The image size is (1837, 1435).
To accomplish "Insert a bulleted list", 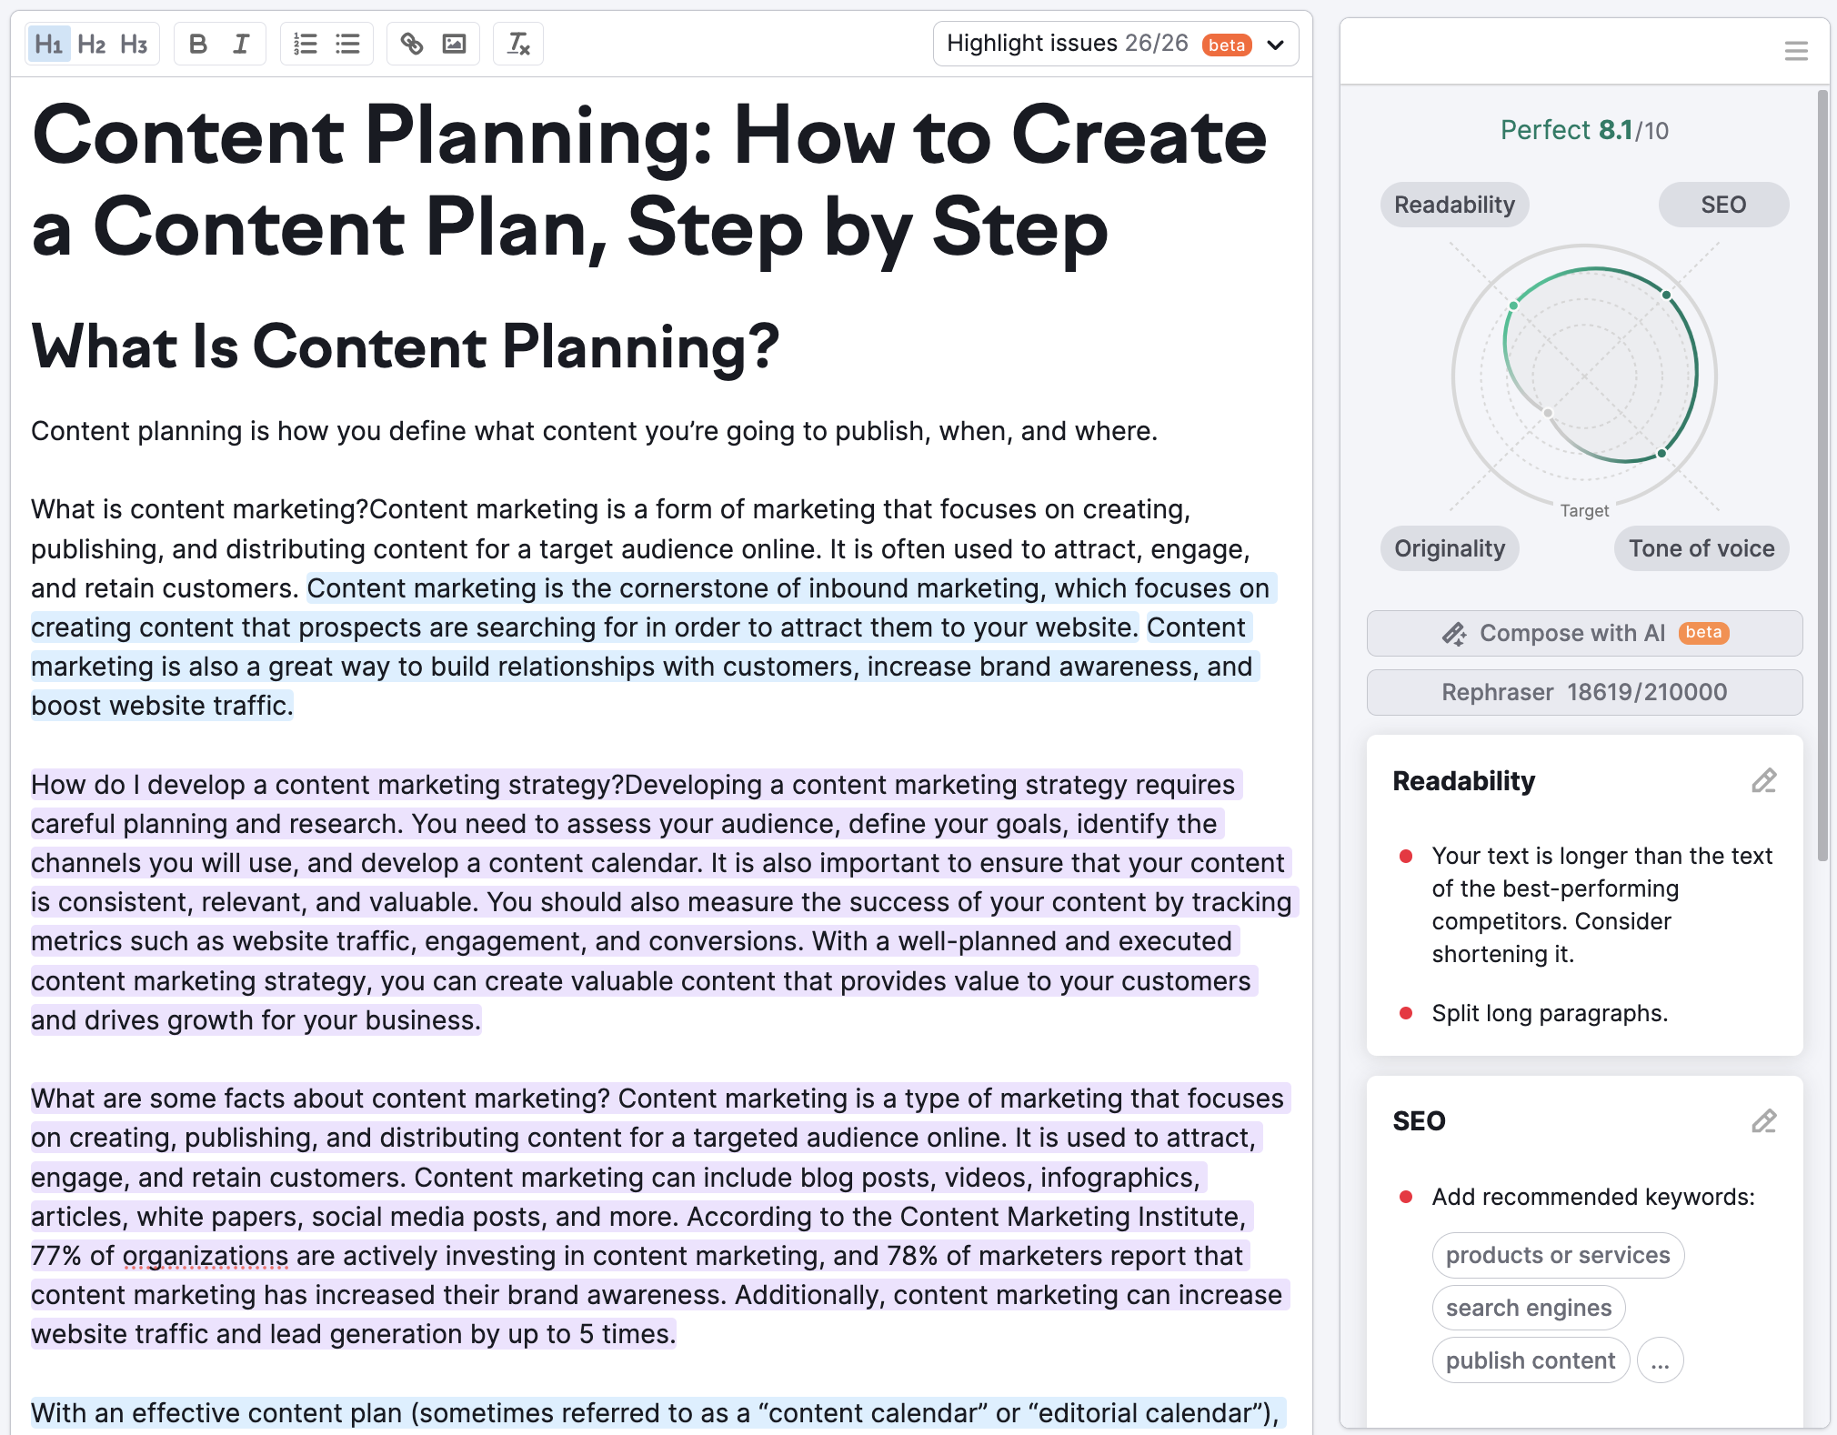I will point(347,44).
